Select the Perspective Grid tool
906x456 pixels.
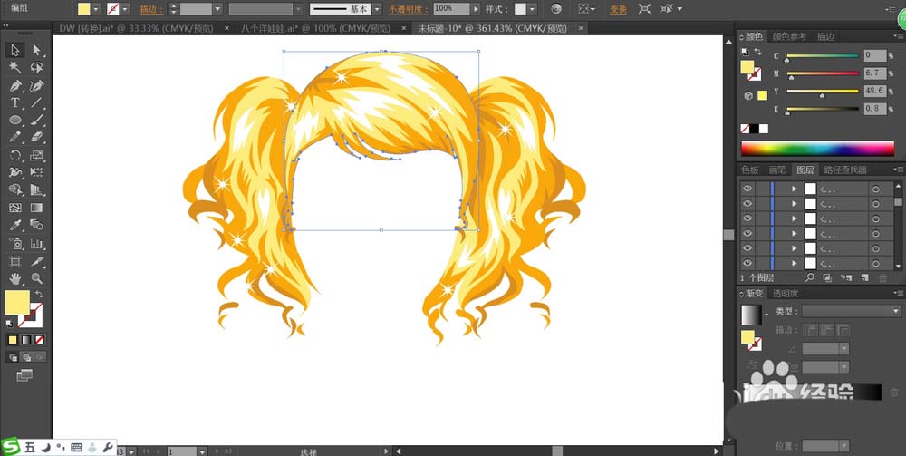coord(37,189)
